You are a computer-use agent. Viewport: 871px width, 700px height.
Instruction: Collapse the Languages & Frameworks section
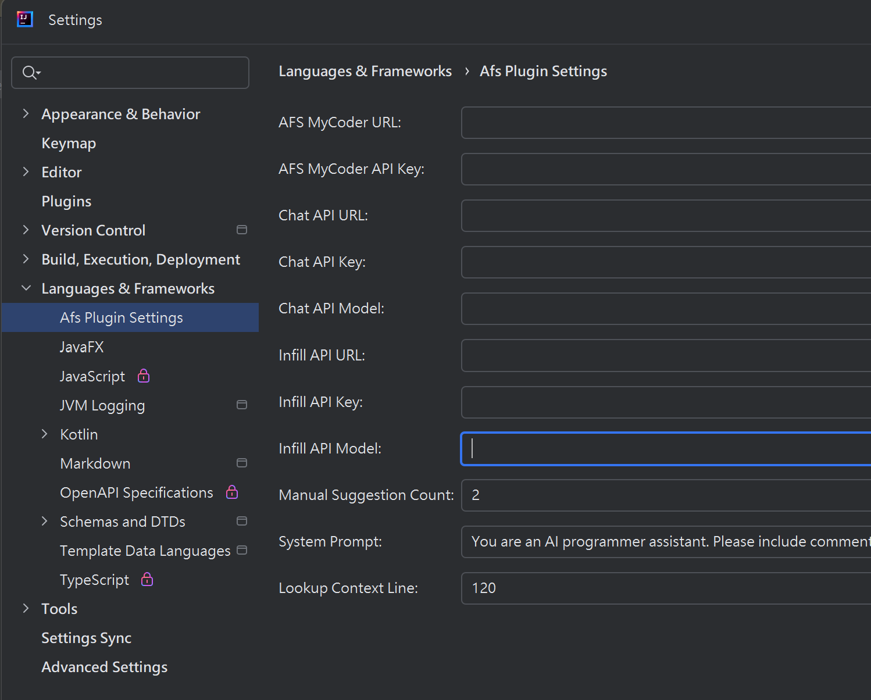pos(26,288)
